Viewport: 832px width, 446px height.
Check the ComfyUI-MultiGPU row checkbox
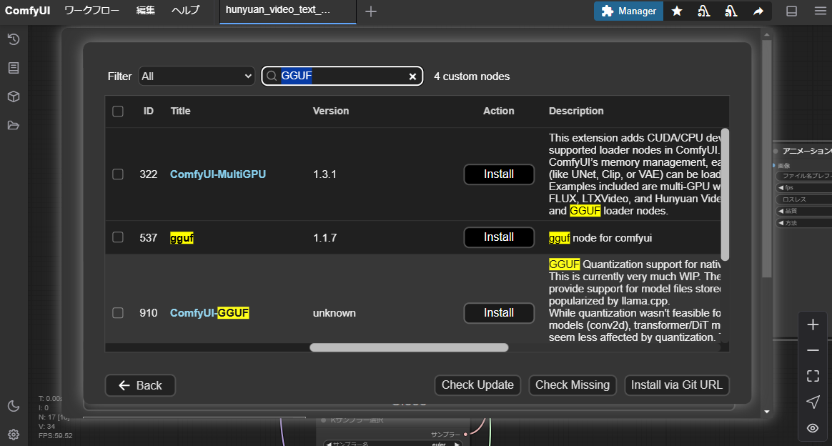[x=118, y=174]
